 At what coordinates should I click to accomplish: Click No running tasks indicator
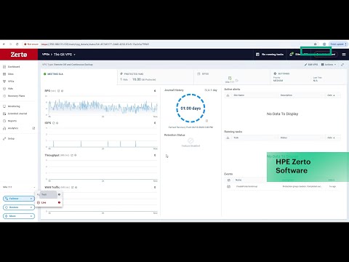coord(270,55)
